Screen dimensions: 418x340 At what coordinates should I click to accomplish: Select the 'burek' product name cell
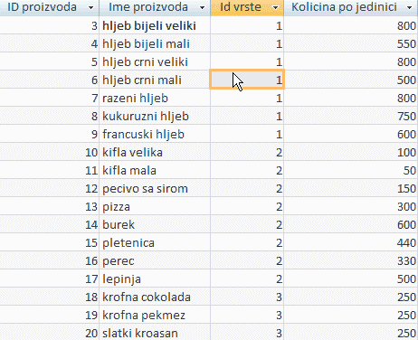[x=155, y=224]
